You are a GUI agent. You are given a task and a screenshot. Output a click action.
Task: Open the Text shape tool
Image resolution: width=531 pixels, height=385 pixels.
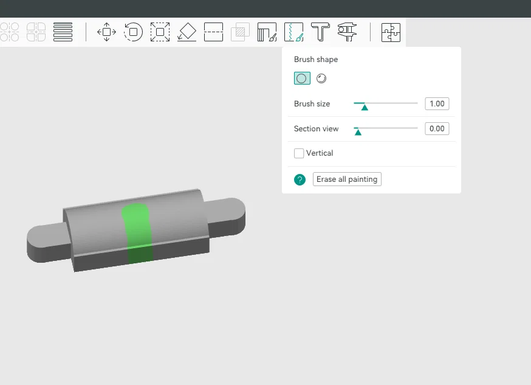[320, 32]
